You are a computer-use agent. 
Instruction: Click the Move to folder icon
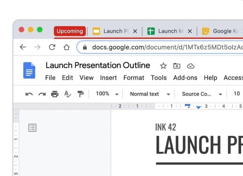coord(177,66)
